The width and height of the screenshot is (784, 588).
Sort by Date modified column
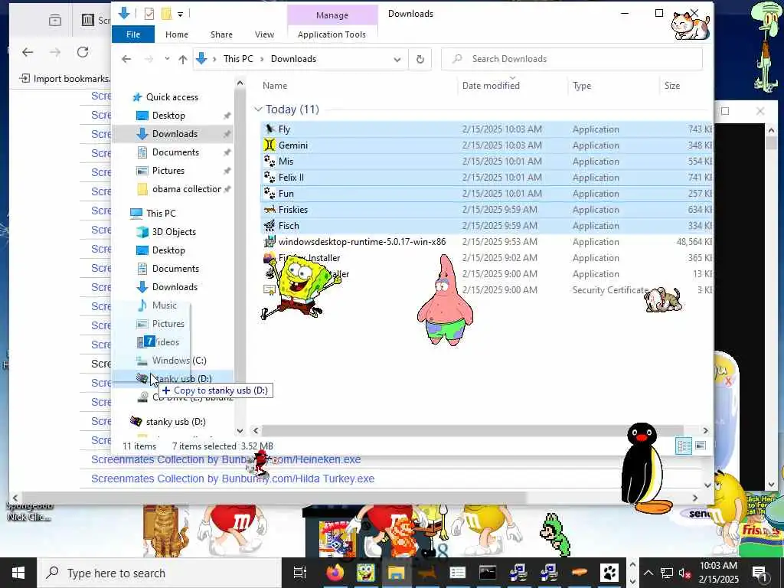pos(491,86)
